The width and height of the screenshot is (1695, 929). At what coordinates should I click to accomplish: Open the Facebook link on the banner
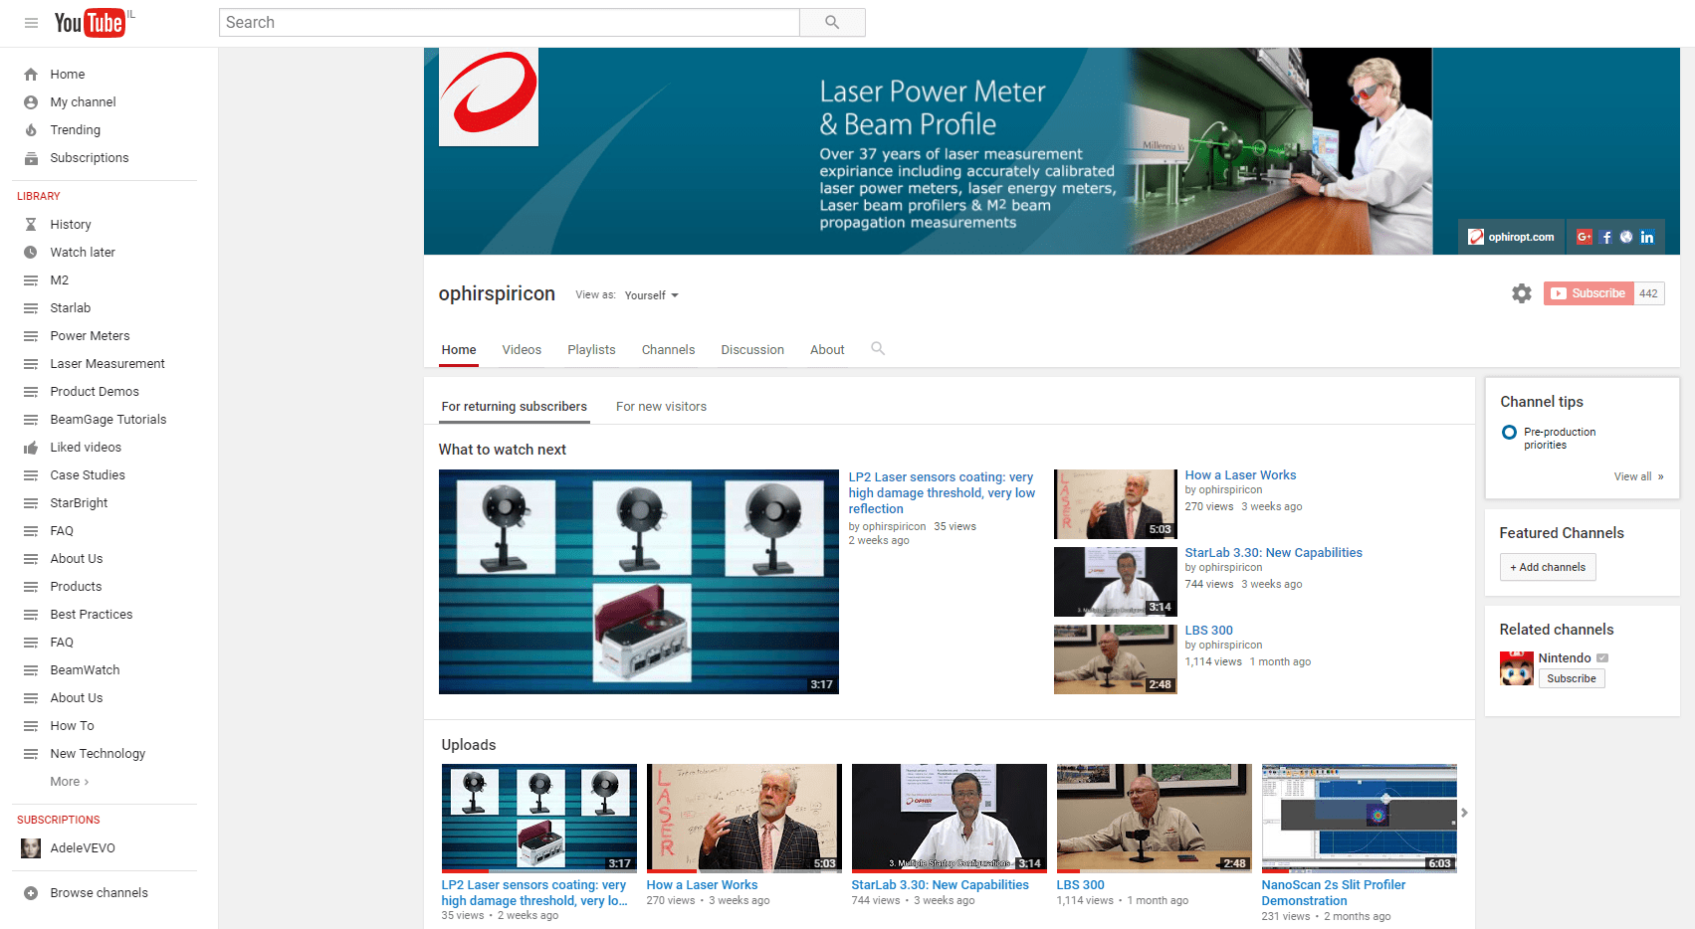pos(1606,237)
